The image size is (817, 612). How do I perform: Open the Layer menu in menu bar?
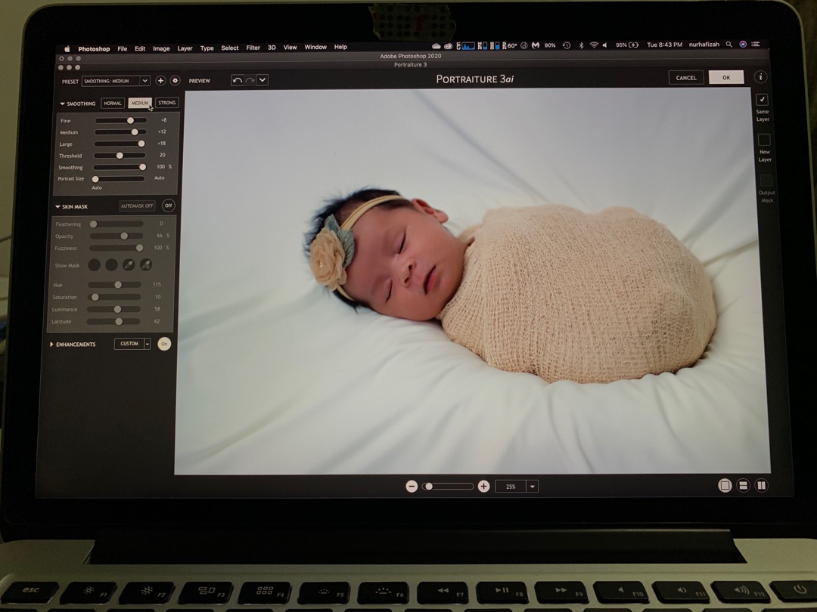tap(185, 48)
